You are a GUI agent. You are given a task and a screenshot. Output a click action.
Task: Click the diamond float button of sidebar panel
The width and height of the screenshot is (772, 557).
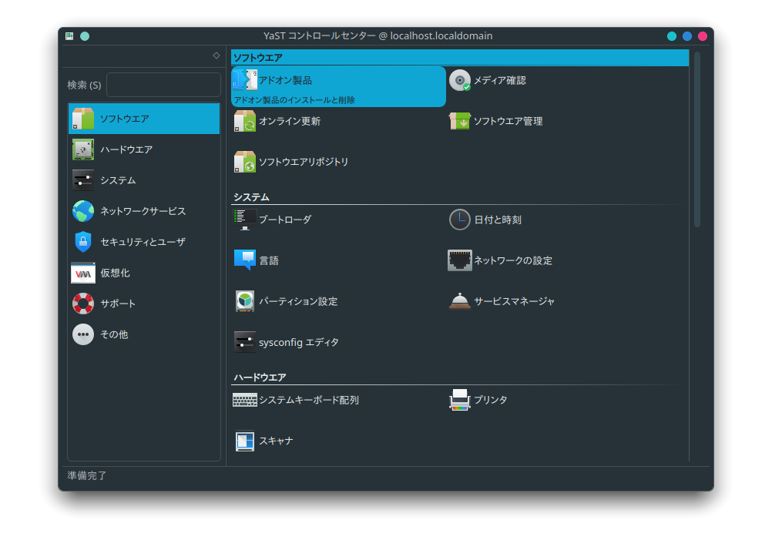pyautogui.click(x=216, y=55)
